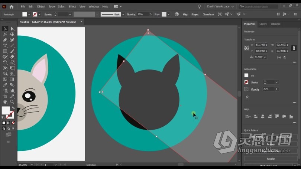Open Stroke options link in Appearance
Image resolution: width=301 pixels, height=169 pixels.
(255, 82)
